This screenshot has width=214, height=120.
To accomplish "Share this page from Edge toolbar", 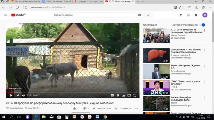I will click(203, 7).
